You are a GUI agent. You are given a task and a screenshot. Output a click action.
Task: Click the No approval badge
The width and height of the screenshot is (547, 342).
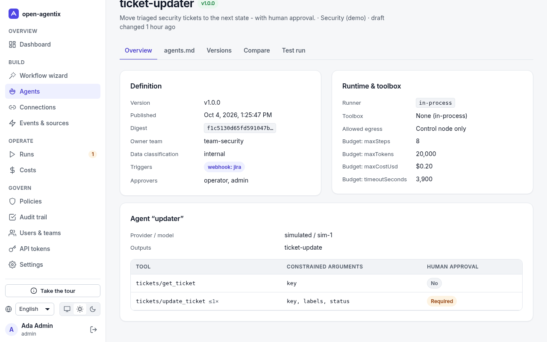pos(434,283)
